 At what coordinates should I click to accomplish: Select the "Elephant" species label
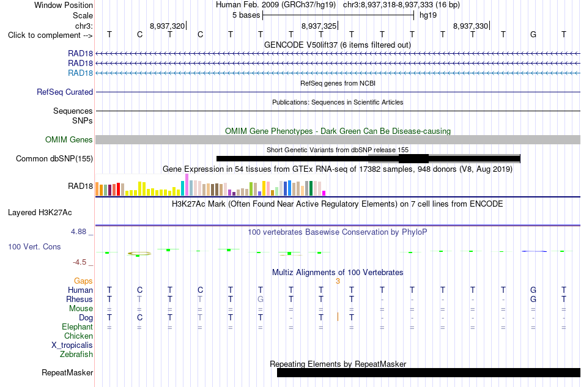point(77,326)
